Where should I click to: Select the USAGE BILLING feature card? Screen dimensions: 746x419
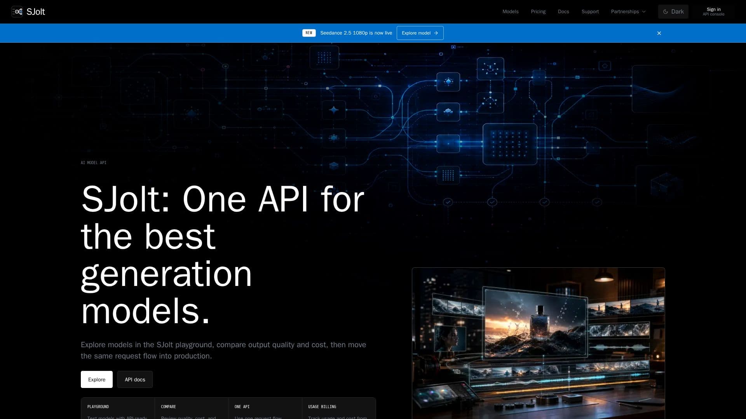(x=339, y=408)
